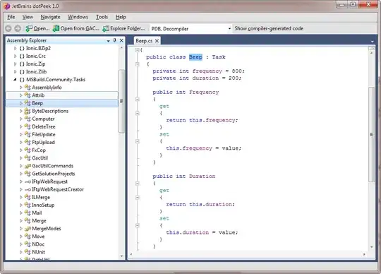Pin the Assembly Explorer panel
381x274 pixels.
tap(115, 40)
